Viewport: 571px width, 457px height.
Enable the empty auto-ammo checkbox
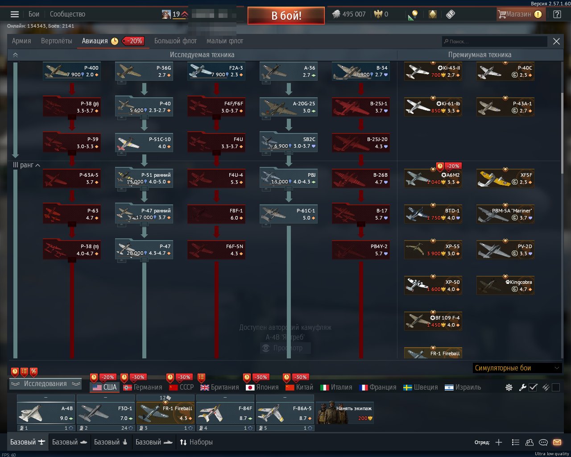pos(556,387)
